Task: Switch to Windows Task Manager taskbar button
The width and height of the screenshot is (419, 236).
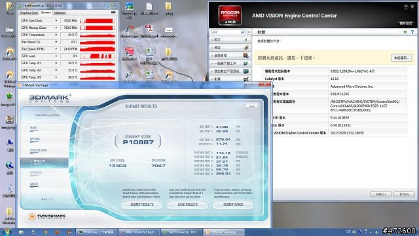Action: tap(96, 232)
